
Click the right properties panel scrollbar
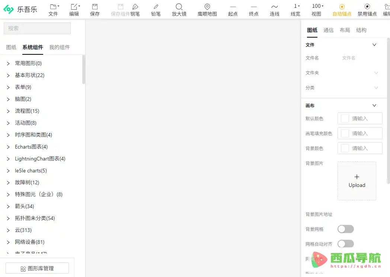point(388,111)
